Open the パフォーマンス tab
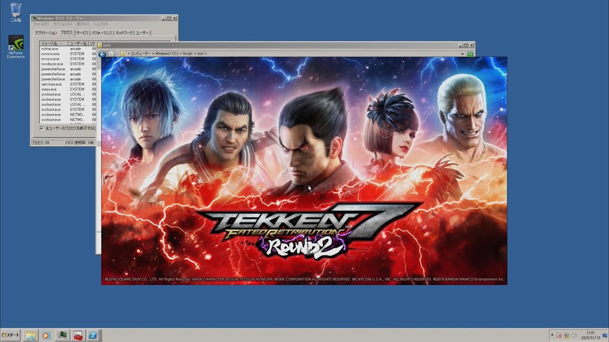This screenshot has width=609, height=342. click(x=102, y=33)
